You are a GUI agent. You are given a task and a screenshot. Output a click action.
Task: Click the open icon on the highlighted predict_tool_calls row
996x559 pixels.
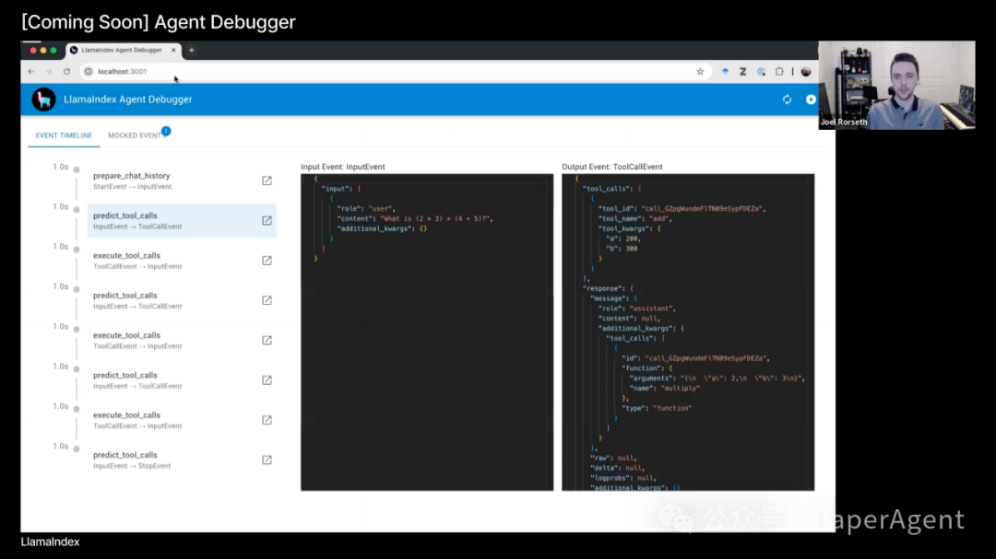click(x=267, y=220)
